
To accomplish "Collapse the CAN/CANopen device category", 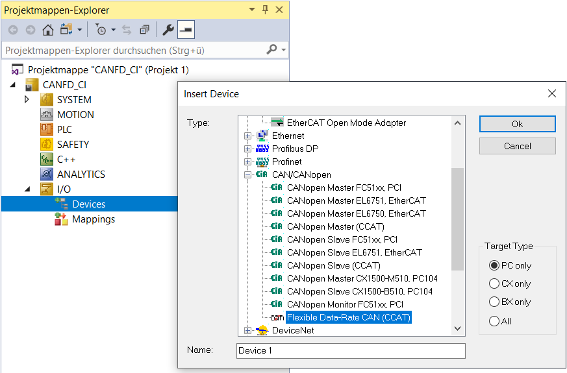I will 247,174.
